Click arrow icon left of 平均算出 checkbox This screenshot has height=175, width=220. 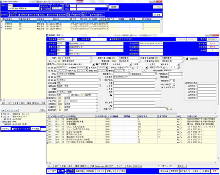click(63, 171)
